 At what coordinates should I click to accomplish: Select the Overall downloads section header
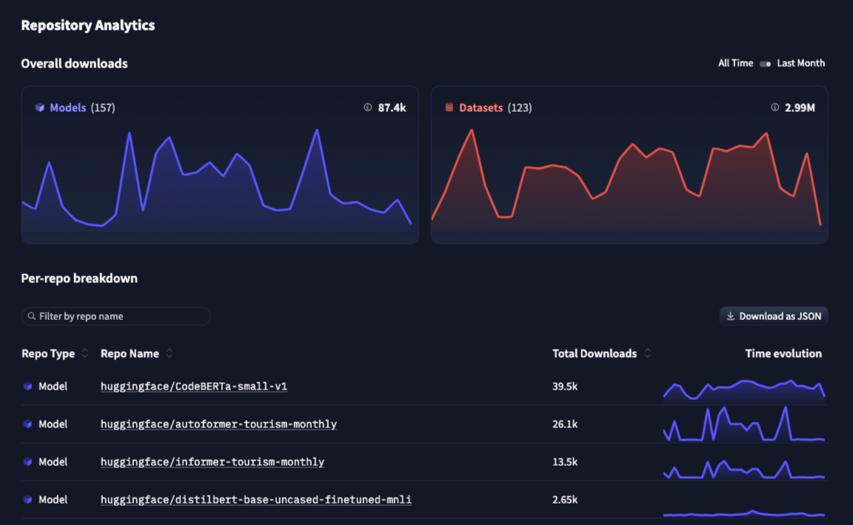73,63
